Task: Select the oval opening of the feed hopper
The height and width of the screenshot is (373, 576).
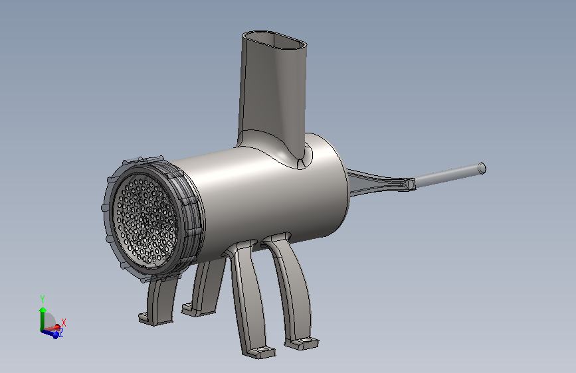Action: pos(276,40)
